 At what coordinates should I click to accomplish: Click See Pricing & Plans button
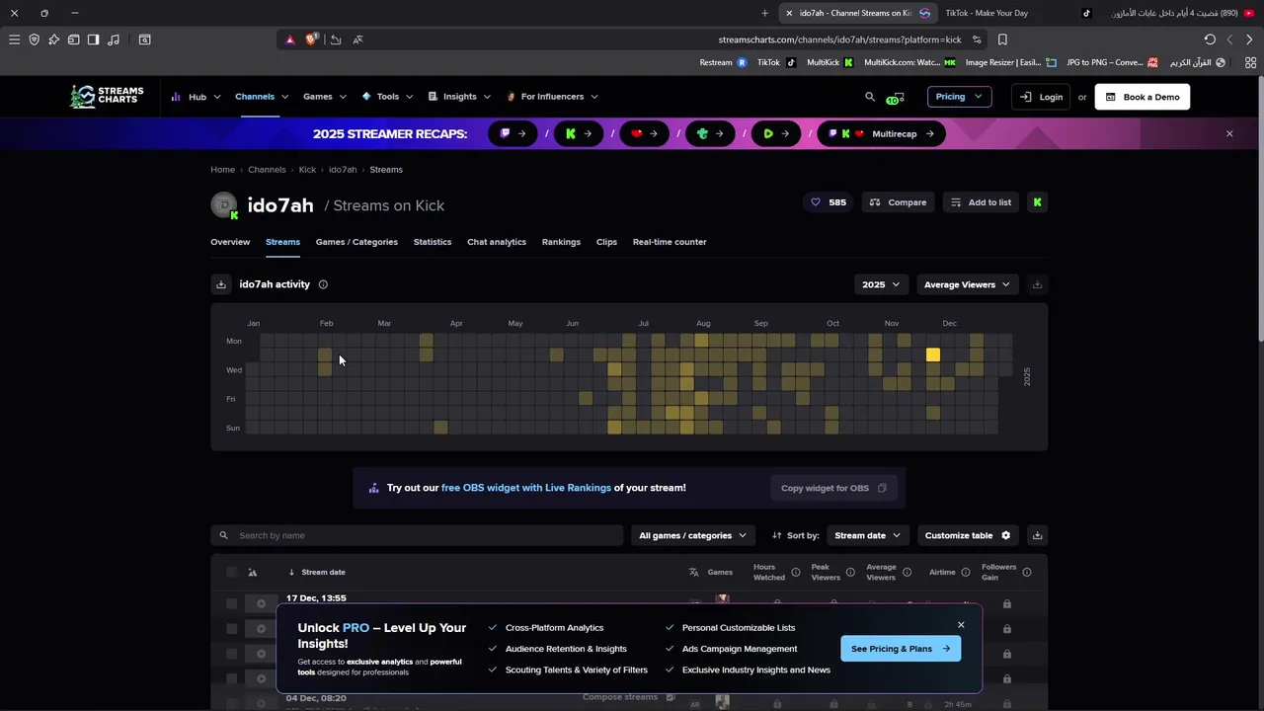click(901, 649)
